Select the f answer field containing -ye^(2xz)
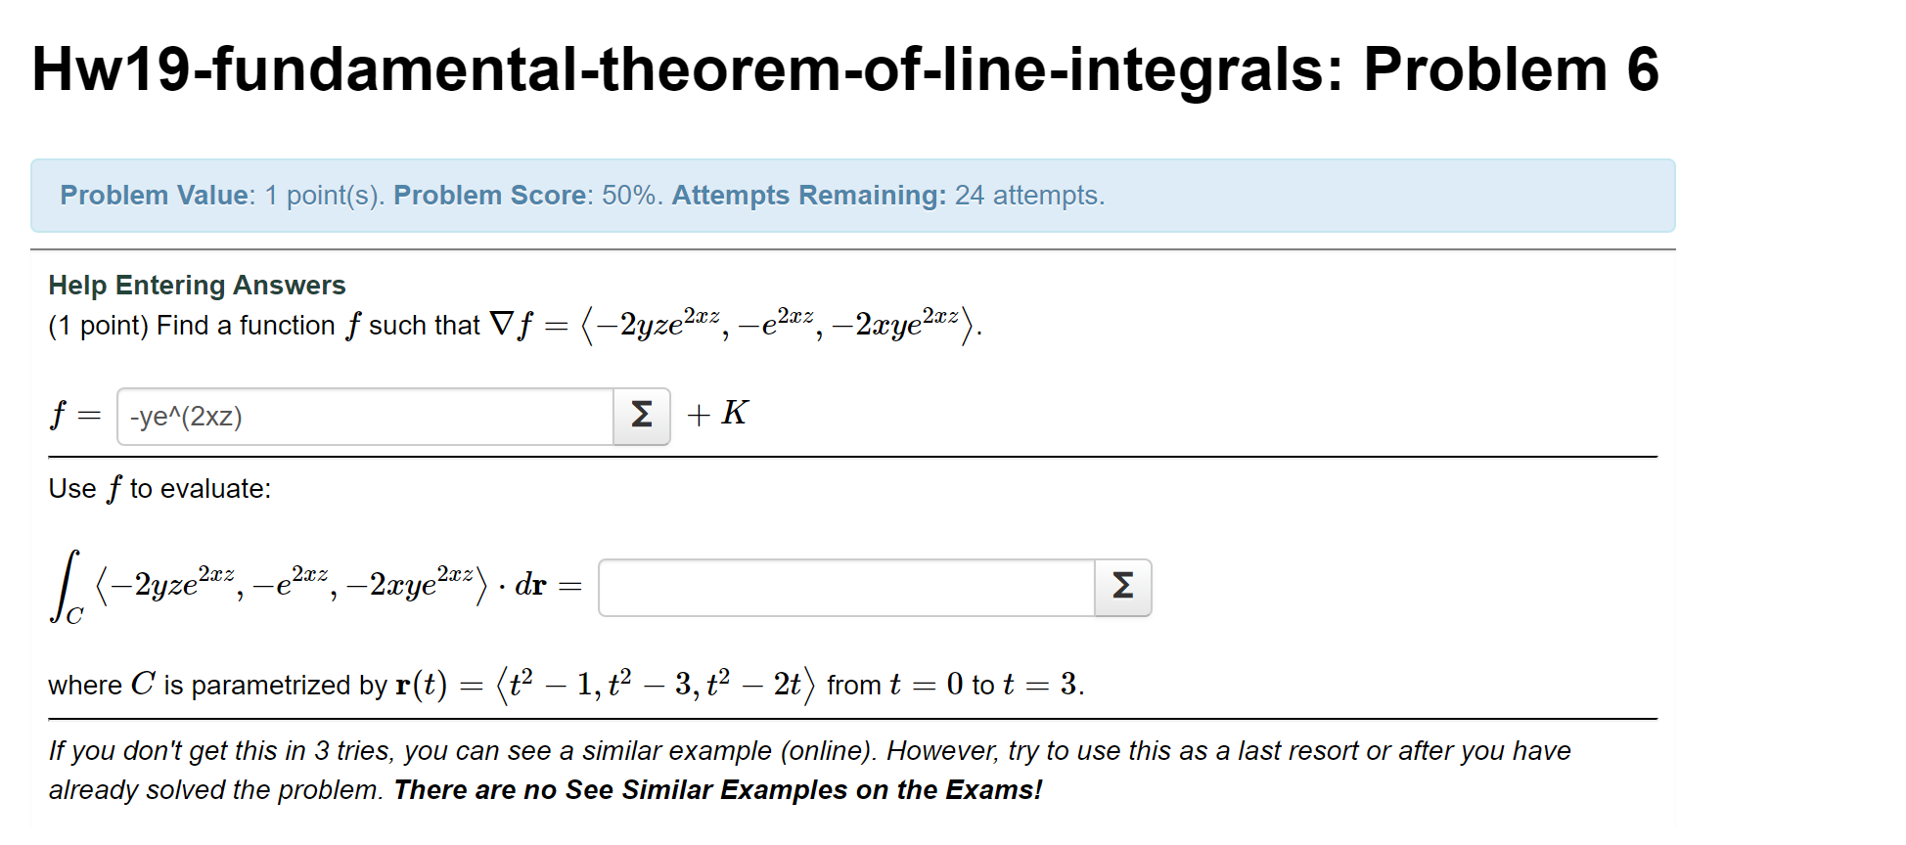 point(362,416)
